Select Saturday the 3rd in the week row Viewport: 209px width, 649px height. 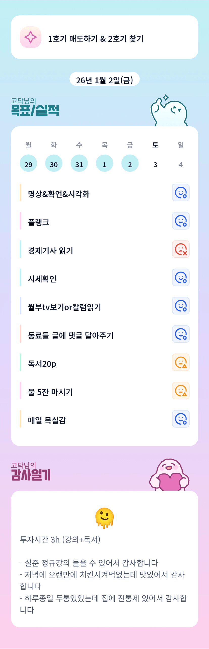155,164
